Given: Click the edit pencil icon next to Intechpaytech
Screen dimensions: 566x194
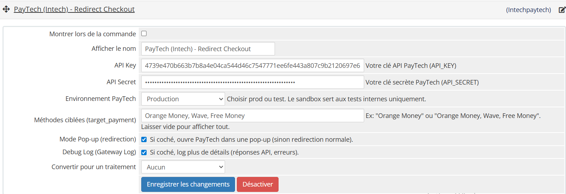Looking at the screenshot, I should [x=562, y=10].
